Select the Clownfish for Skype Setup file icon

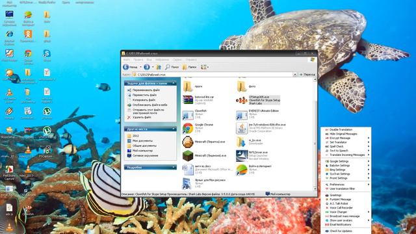pyautogui.click(x=241, y=100)
